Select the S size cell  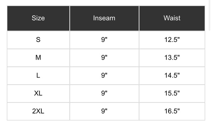(38, 40)
